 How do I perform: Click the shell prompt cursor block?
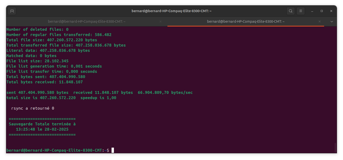coord(113,150)
